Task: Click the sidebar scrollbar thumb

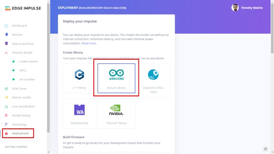Action: tap(49, 68)
